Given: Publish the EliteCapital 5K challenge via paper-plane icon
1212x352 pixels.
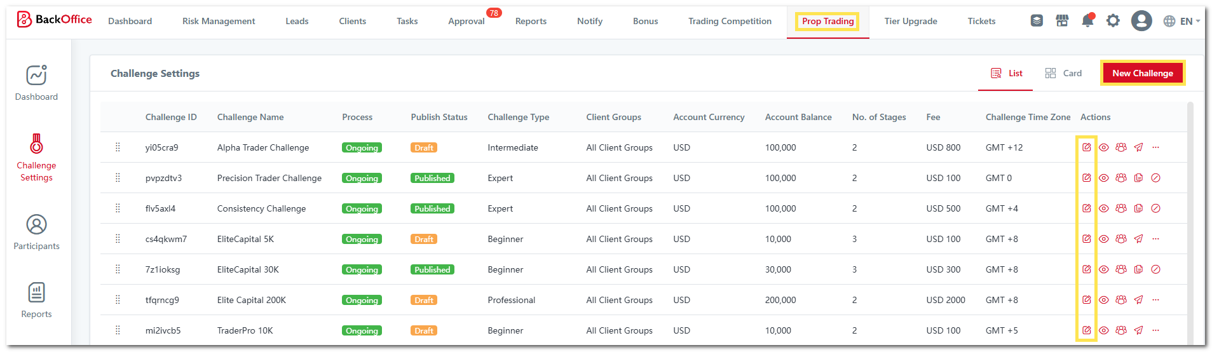Looking at the screenshot, I should (x=1138, y=239).
